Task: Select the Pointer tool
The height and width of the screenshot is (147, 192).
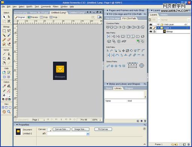Action: [x=4, y=17]
